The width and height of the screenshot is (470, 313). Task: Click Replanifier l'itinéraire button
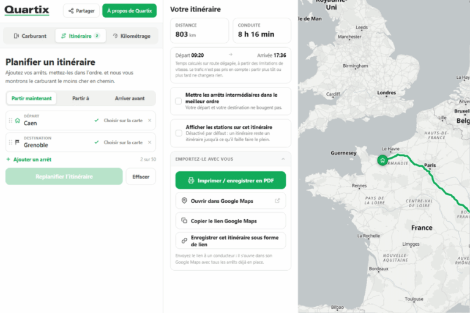[x=64, y=177]
